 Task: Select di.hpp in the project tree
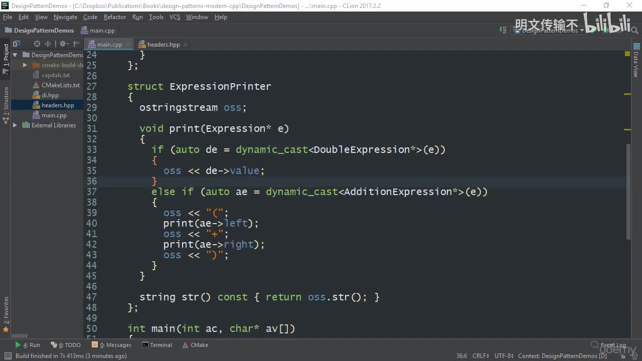click(x=50, y=95)
